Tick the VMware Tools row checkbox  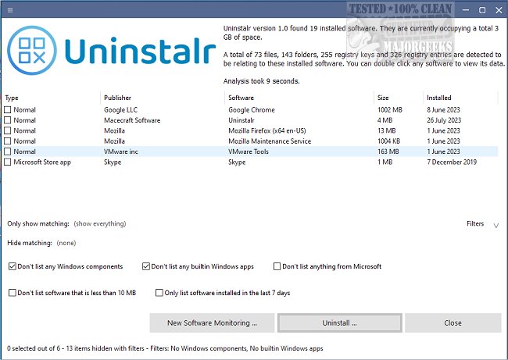point(8,151)
